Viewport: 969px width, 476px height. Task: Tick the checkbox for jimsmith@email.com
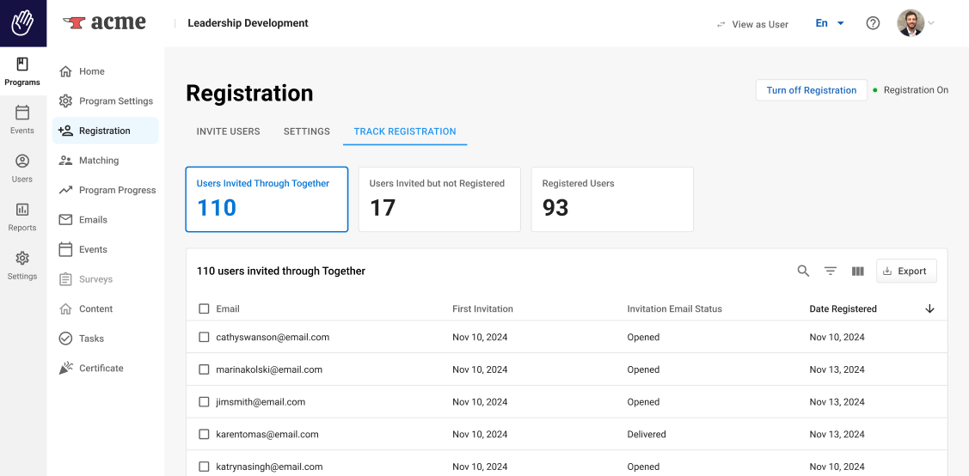tap(204, 402)
